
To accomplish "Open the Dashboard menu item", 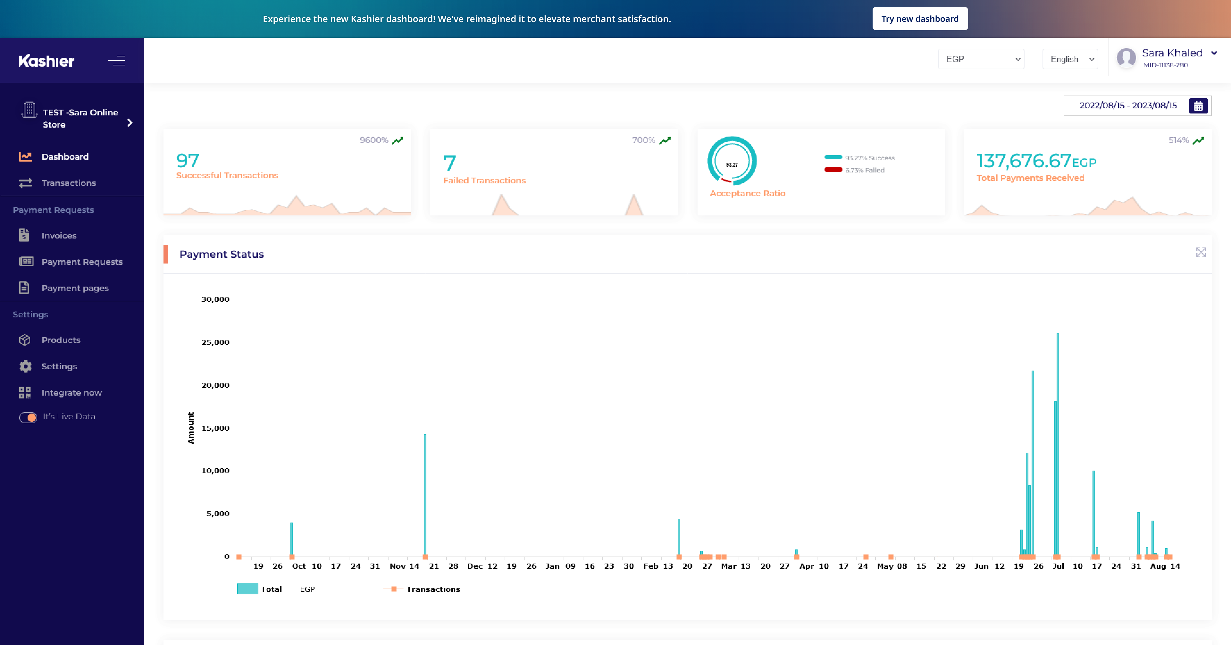I will (65, 156).
